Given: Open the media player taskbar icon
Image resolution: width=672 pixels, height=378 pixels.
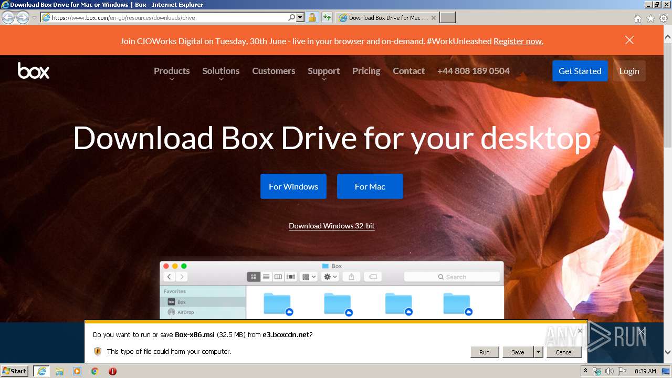Looking at the screenshot, I should point(77,371).
